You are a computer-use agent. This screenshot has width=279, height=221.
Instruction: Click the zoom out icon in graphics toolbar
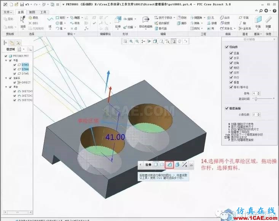pyautogui.click(x=137, y=41)
